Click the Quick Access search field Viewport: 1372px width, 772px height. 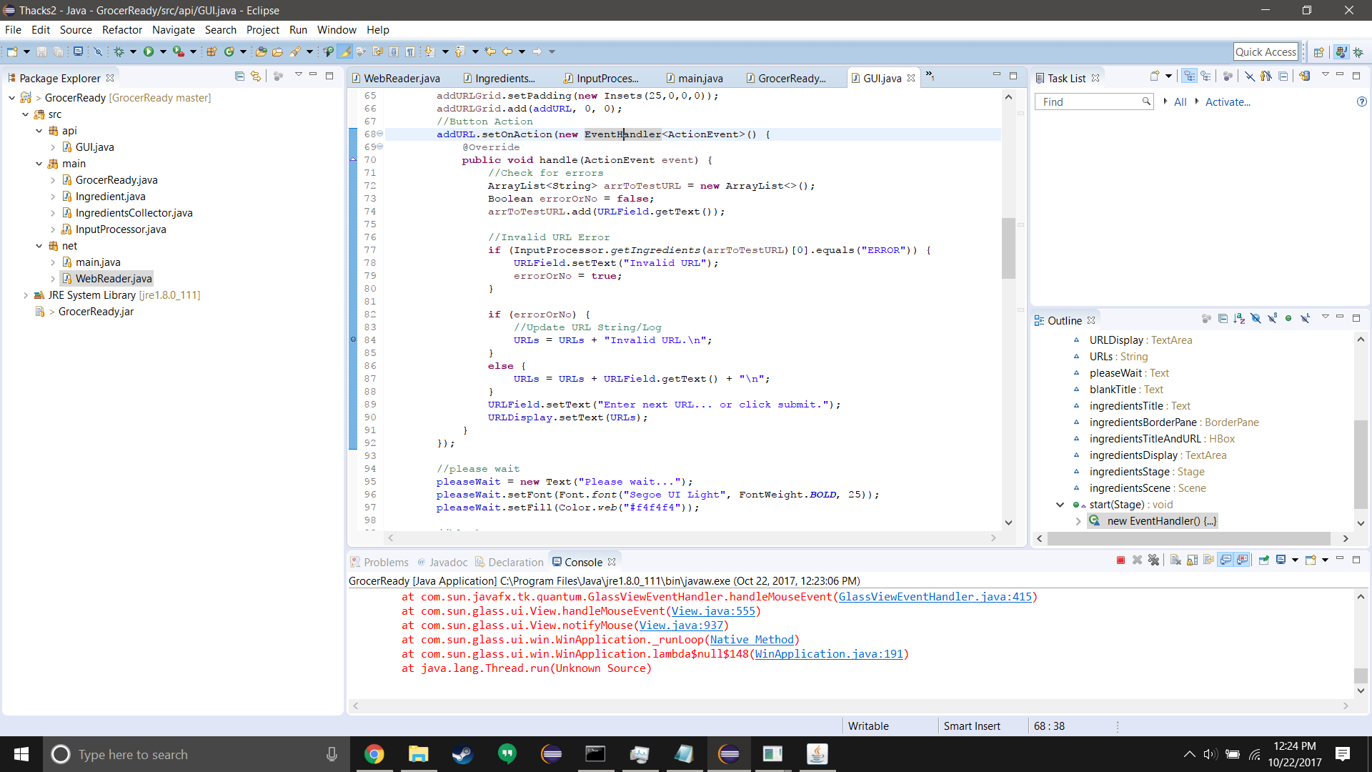coord(1265,51)
